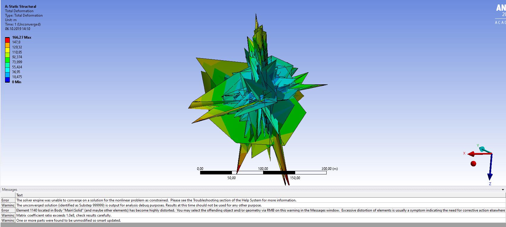Click the 50,00 ruler label
The height and width of the screenshot is (227, 506).
point(232,178)
